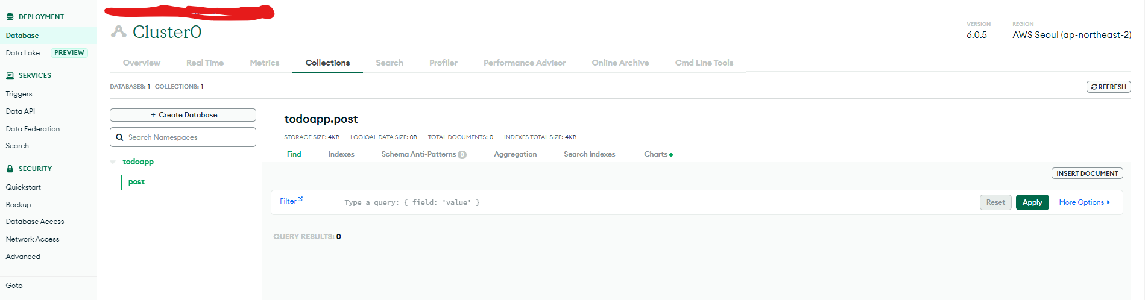This screenshot has height=300, width=1145.
Task: Click the external link icon next to Filter
Action: point(300,199)
